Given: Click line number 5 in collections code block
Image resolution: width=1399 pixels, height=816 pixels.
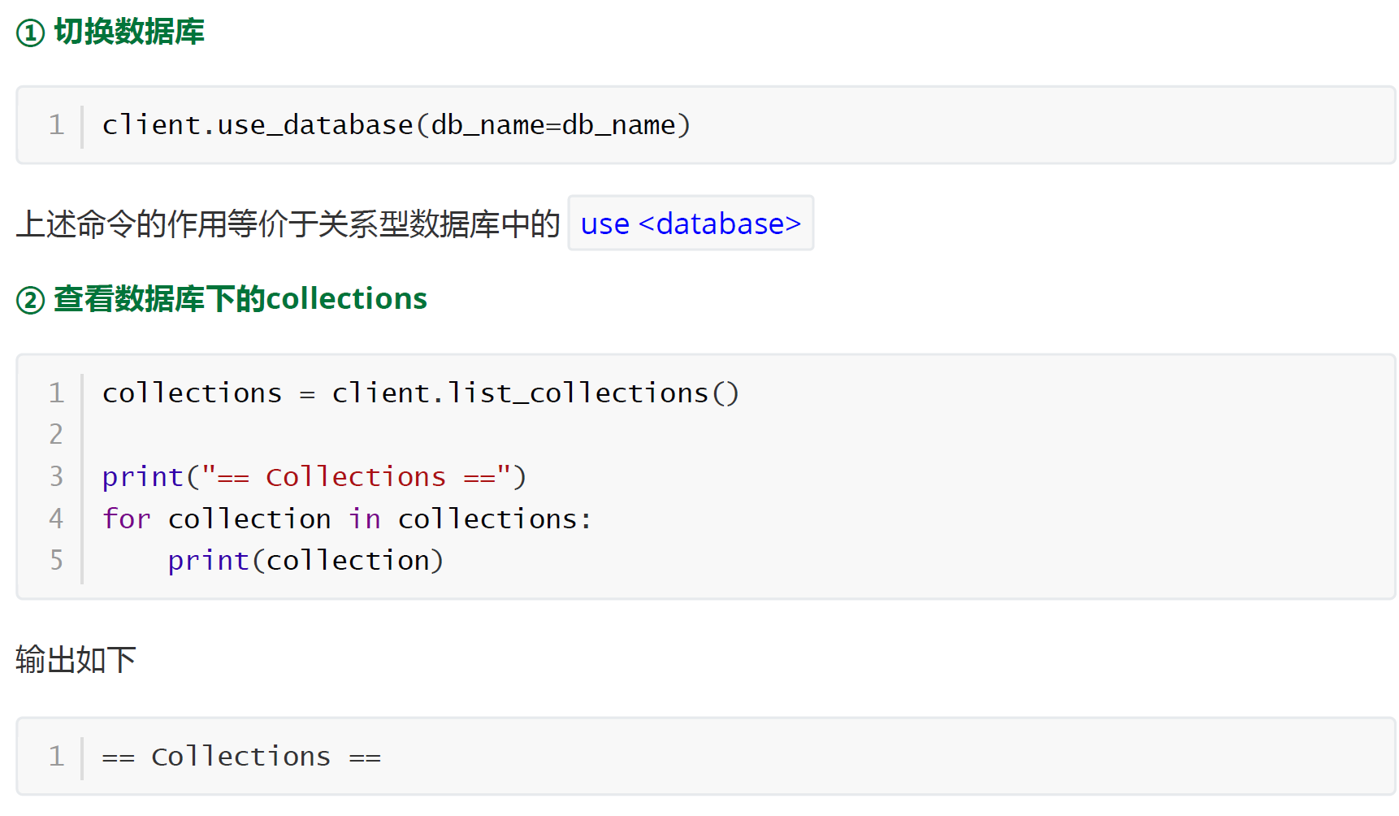Looking at the screenshot, I should [x=56, y=561].
